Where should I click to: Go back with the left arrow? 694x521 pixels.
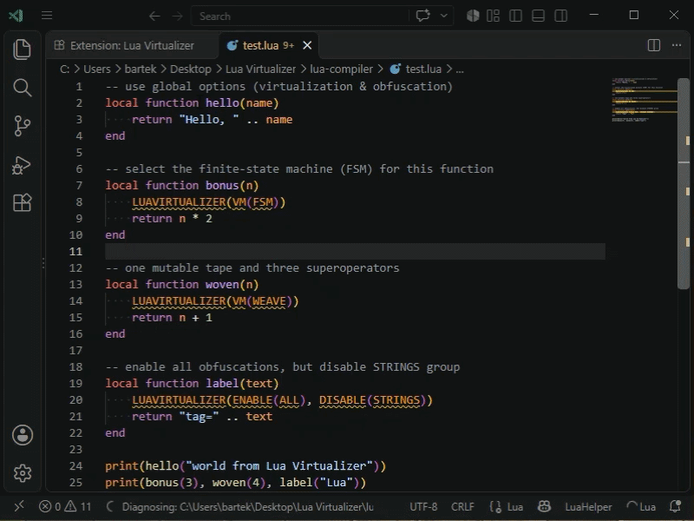[154, 16]
